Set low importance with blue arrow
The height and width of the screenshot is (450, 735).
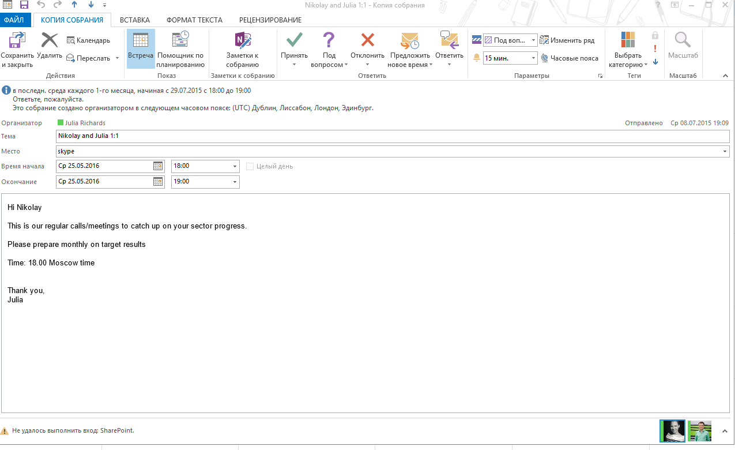click(x=655, y=62)
